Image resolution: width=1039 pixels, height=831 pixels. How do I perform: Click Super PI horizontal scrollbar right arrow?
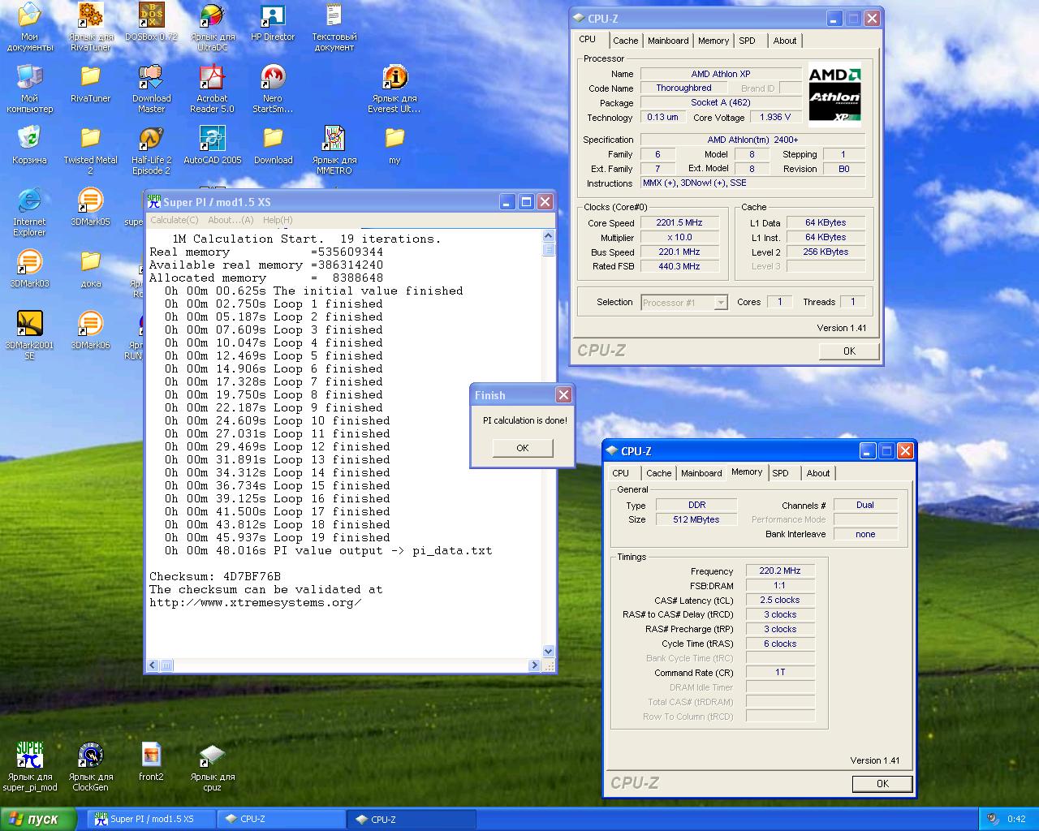[534, 665]
